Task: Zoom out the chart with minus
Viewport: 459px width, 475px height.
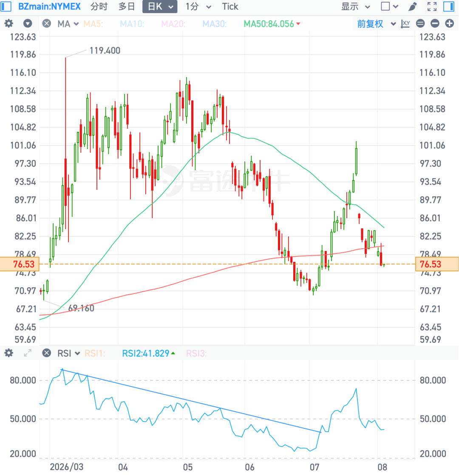Action: [x=435, y=23]
